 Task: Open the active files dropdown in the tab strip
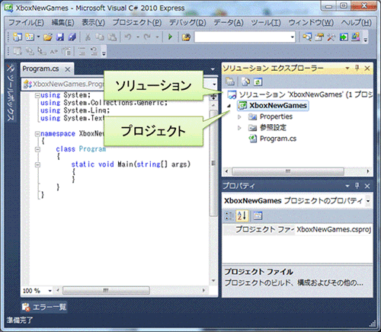tap(213, 69)
